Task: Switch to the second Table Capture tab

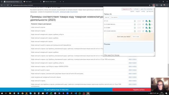Action: (32, 2)
